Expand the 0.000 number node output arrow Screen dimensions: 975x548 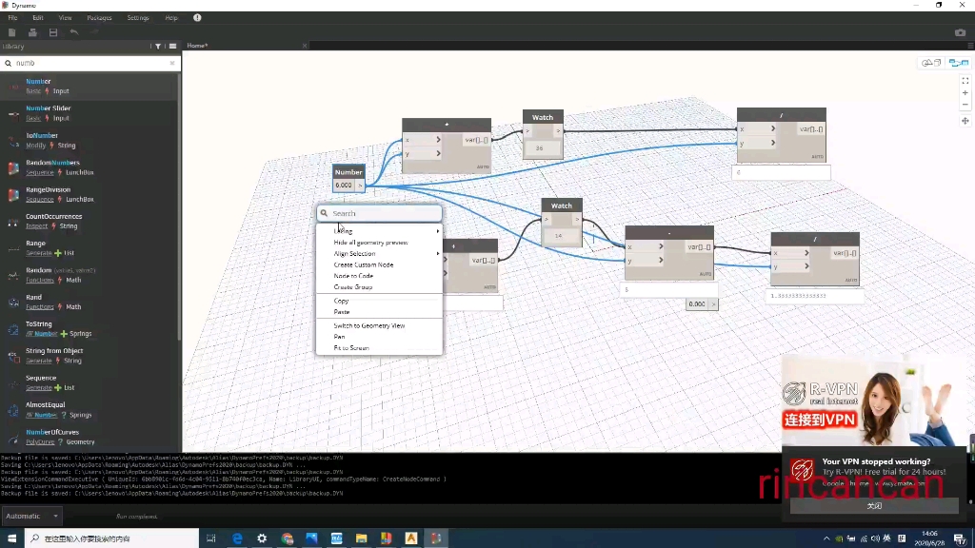coord(714,304)
